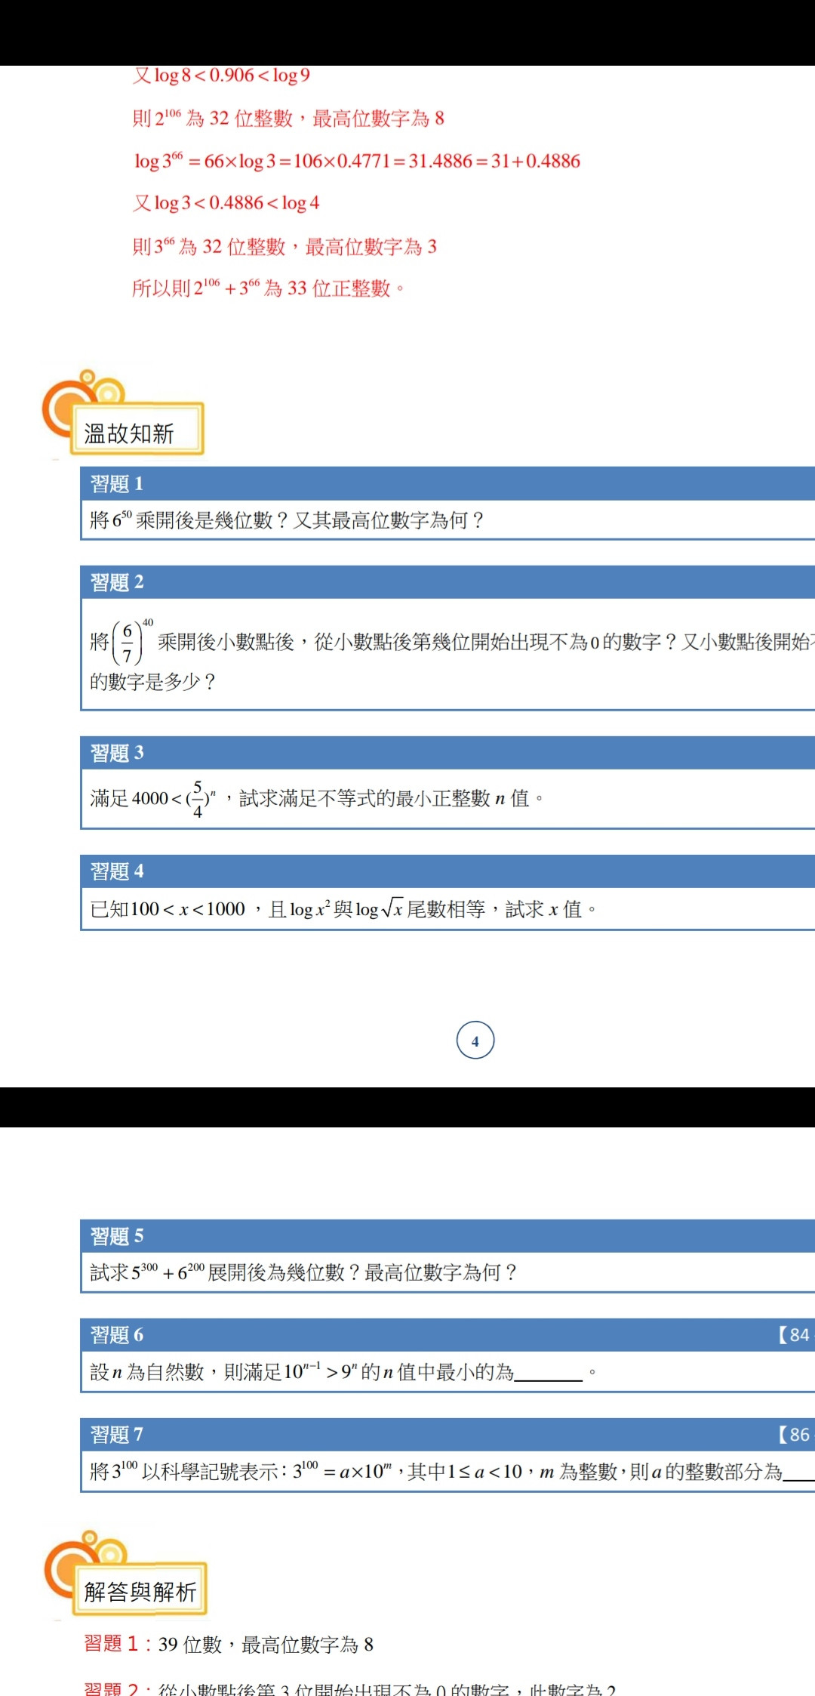815x1696 pixels.
Task: Click the square root of x in 習題 4
Action: click(392, 909)
